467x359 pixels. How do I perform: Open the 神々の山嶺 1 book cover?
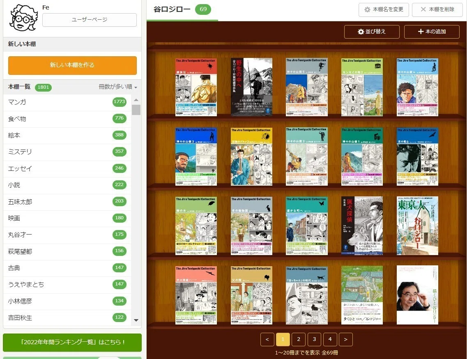pyautogui.click(x=362, y=156)
